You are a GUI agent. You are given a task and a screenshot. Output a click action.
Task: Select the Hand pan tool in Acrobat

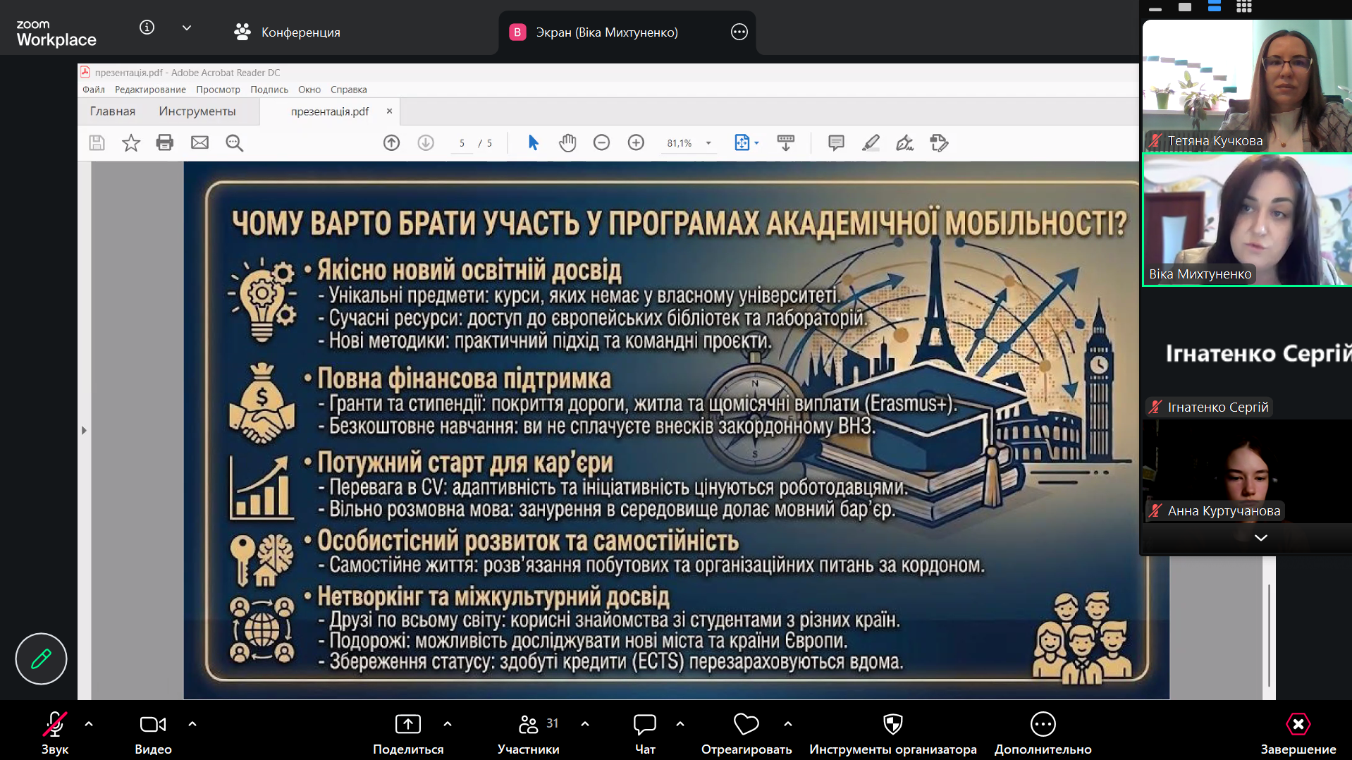[567, 143]
